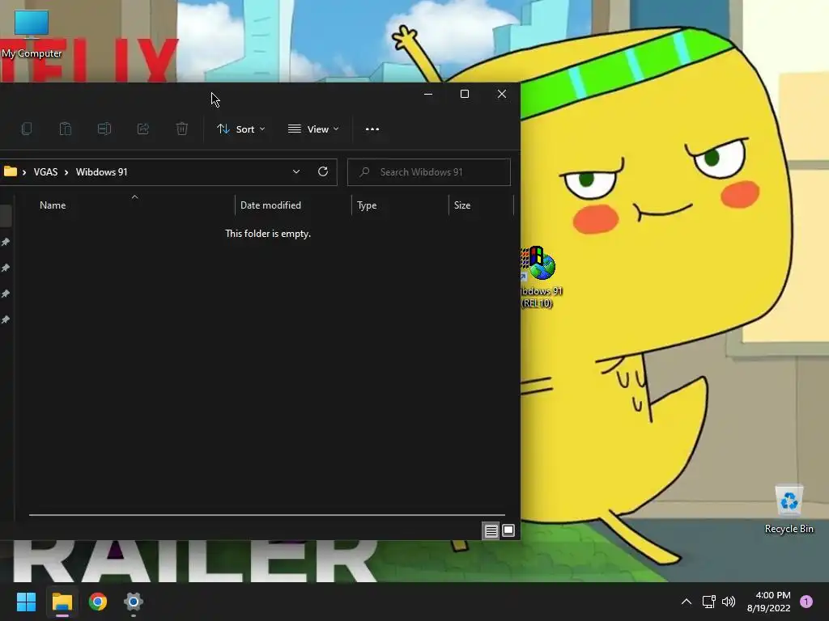Click the folder icon in address bar

(10, 171)
